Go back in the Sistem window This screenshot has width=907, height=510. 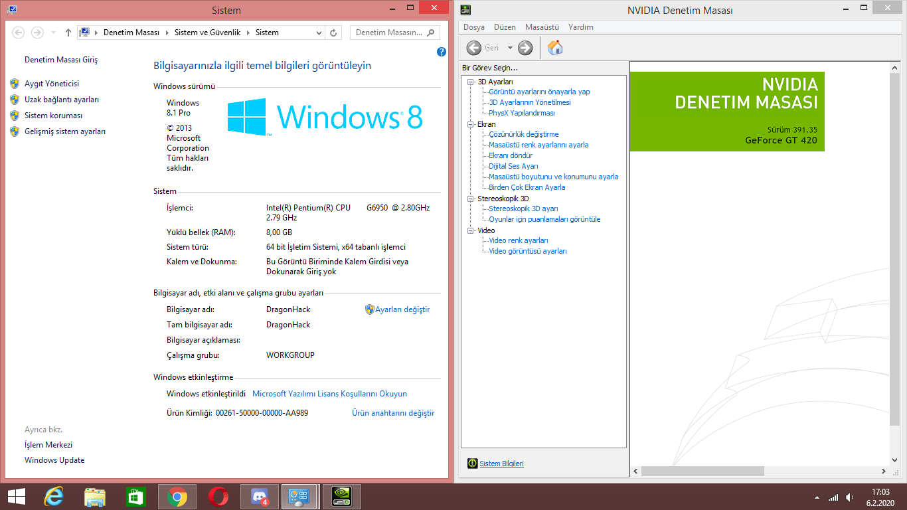19,33
